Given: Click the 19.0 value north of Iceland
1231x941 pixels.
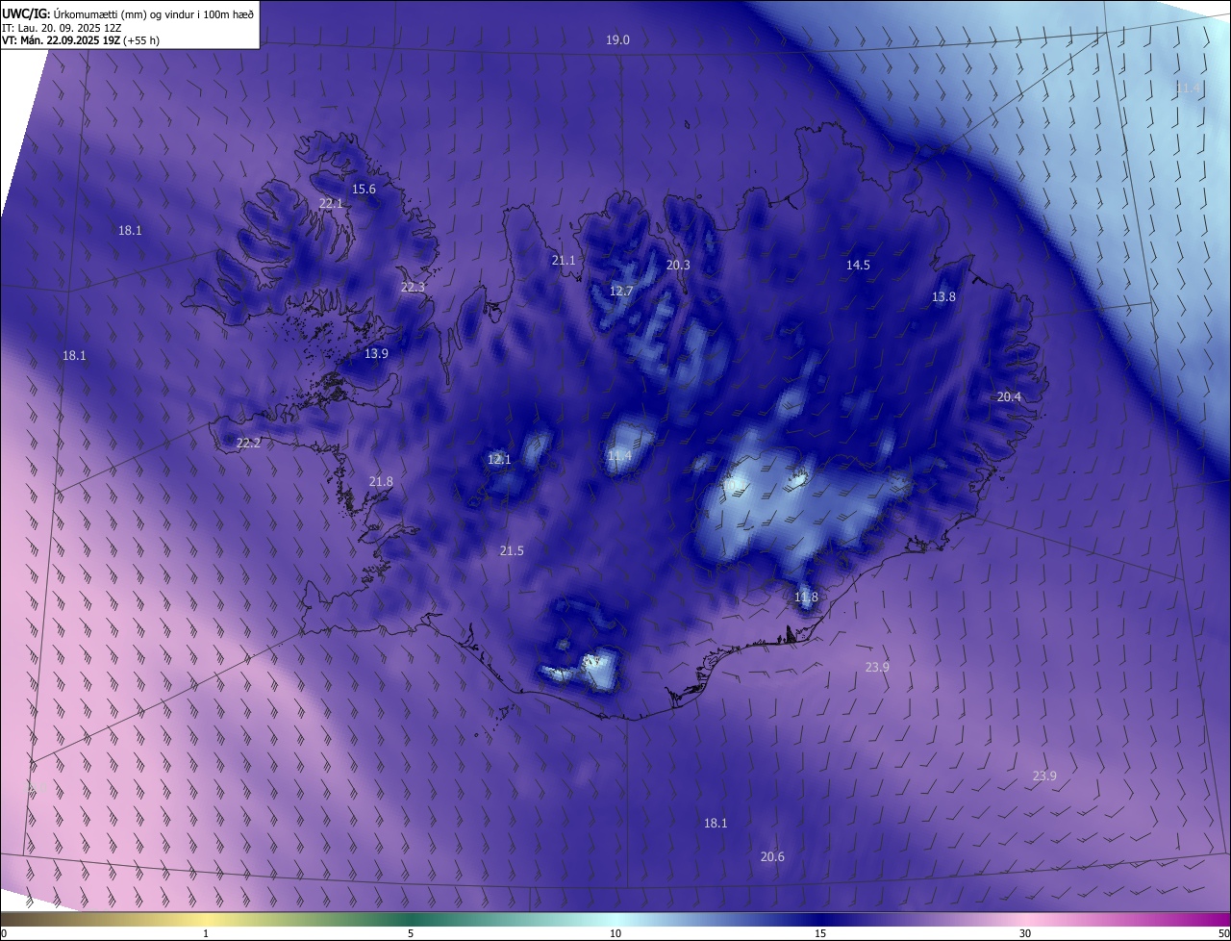Looking at the screenshot, I should [x=617, y=39].
